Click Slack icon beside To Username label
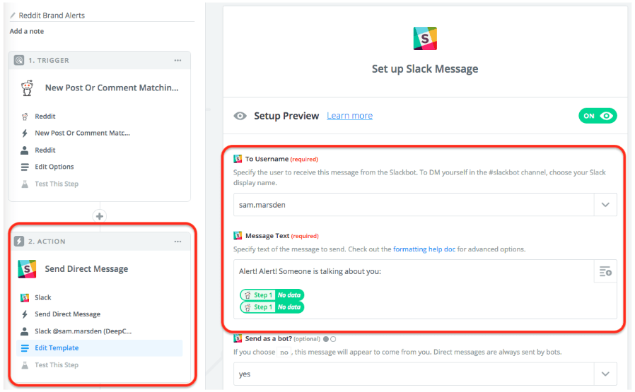Image resolution: width=635 pixels, height=392 pixels. coord(238,159)
